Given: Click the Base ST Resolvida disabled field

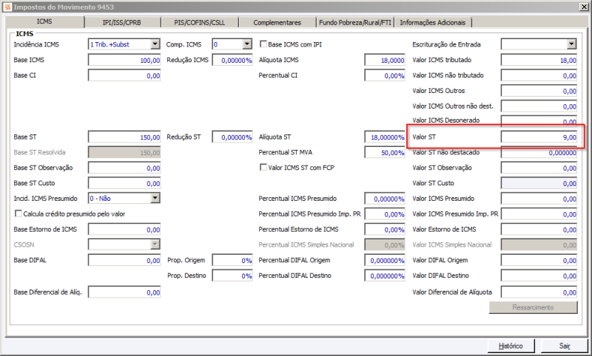Looking at the screenshot, I should (124, 153).
